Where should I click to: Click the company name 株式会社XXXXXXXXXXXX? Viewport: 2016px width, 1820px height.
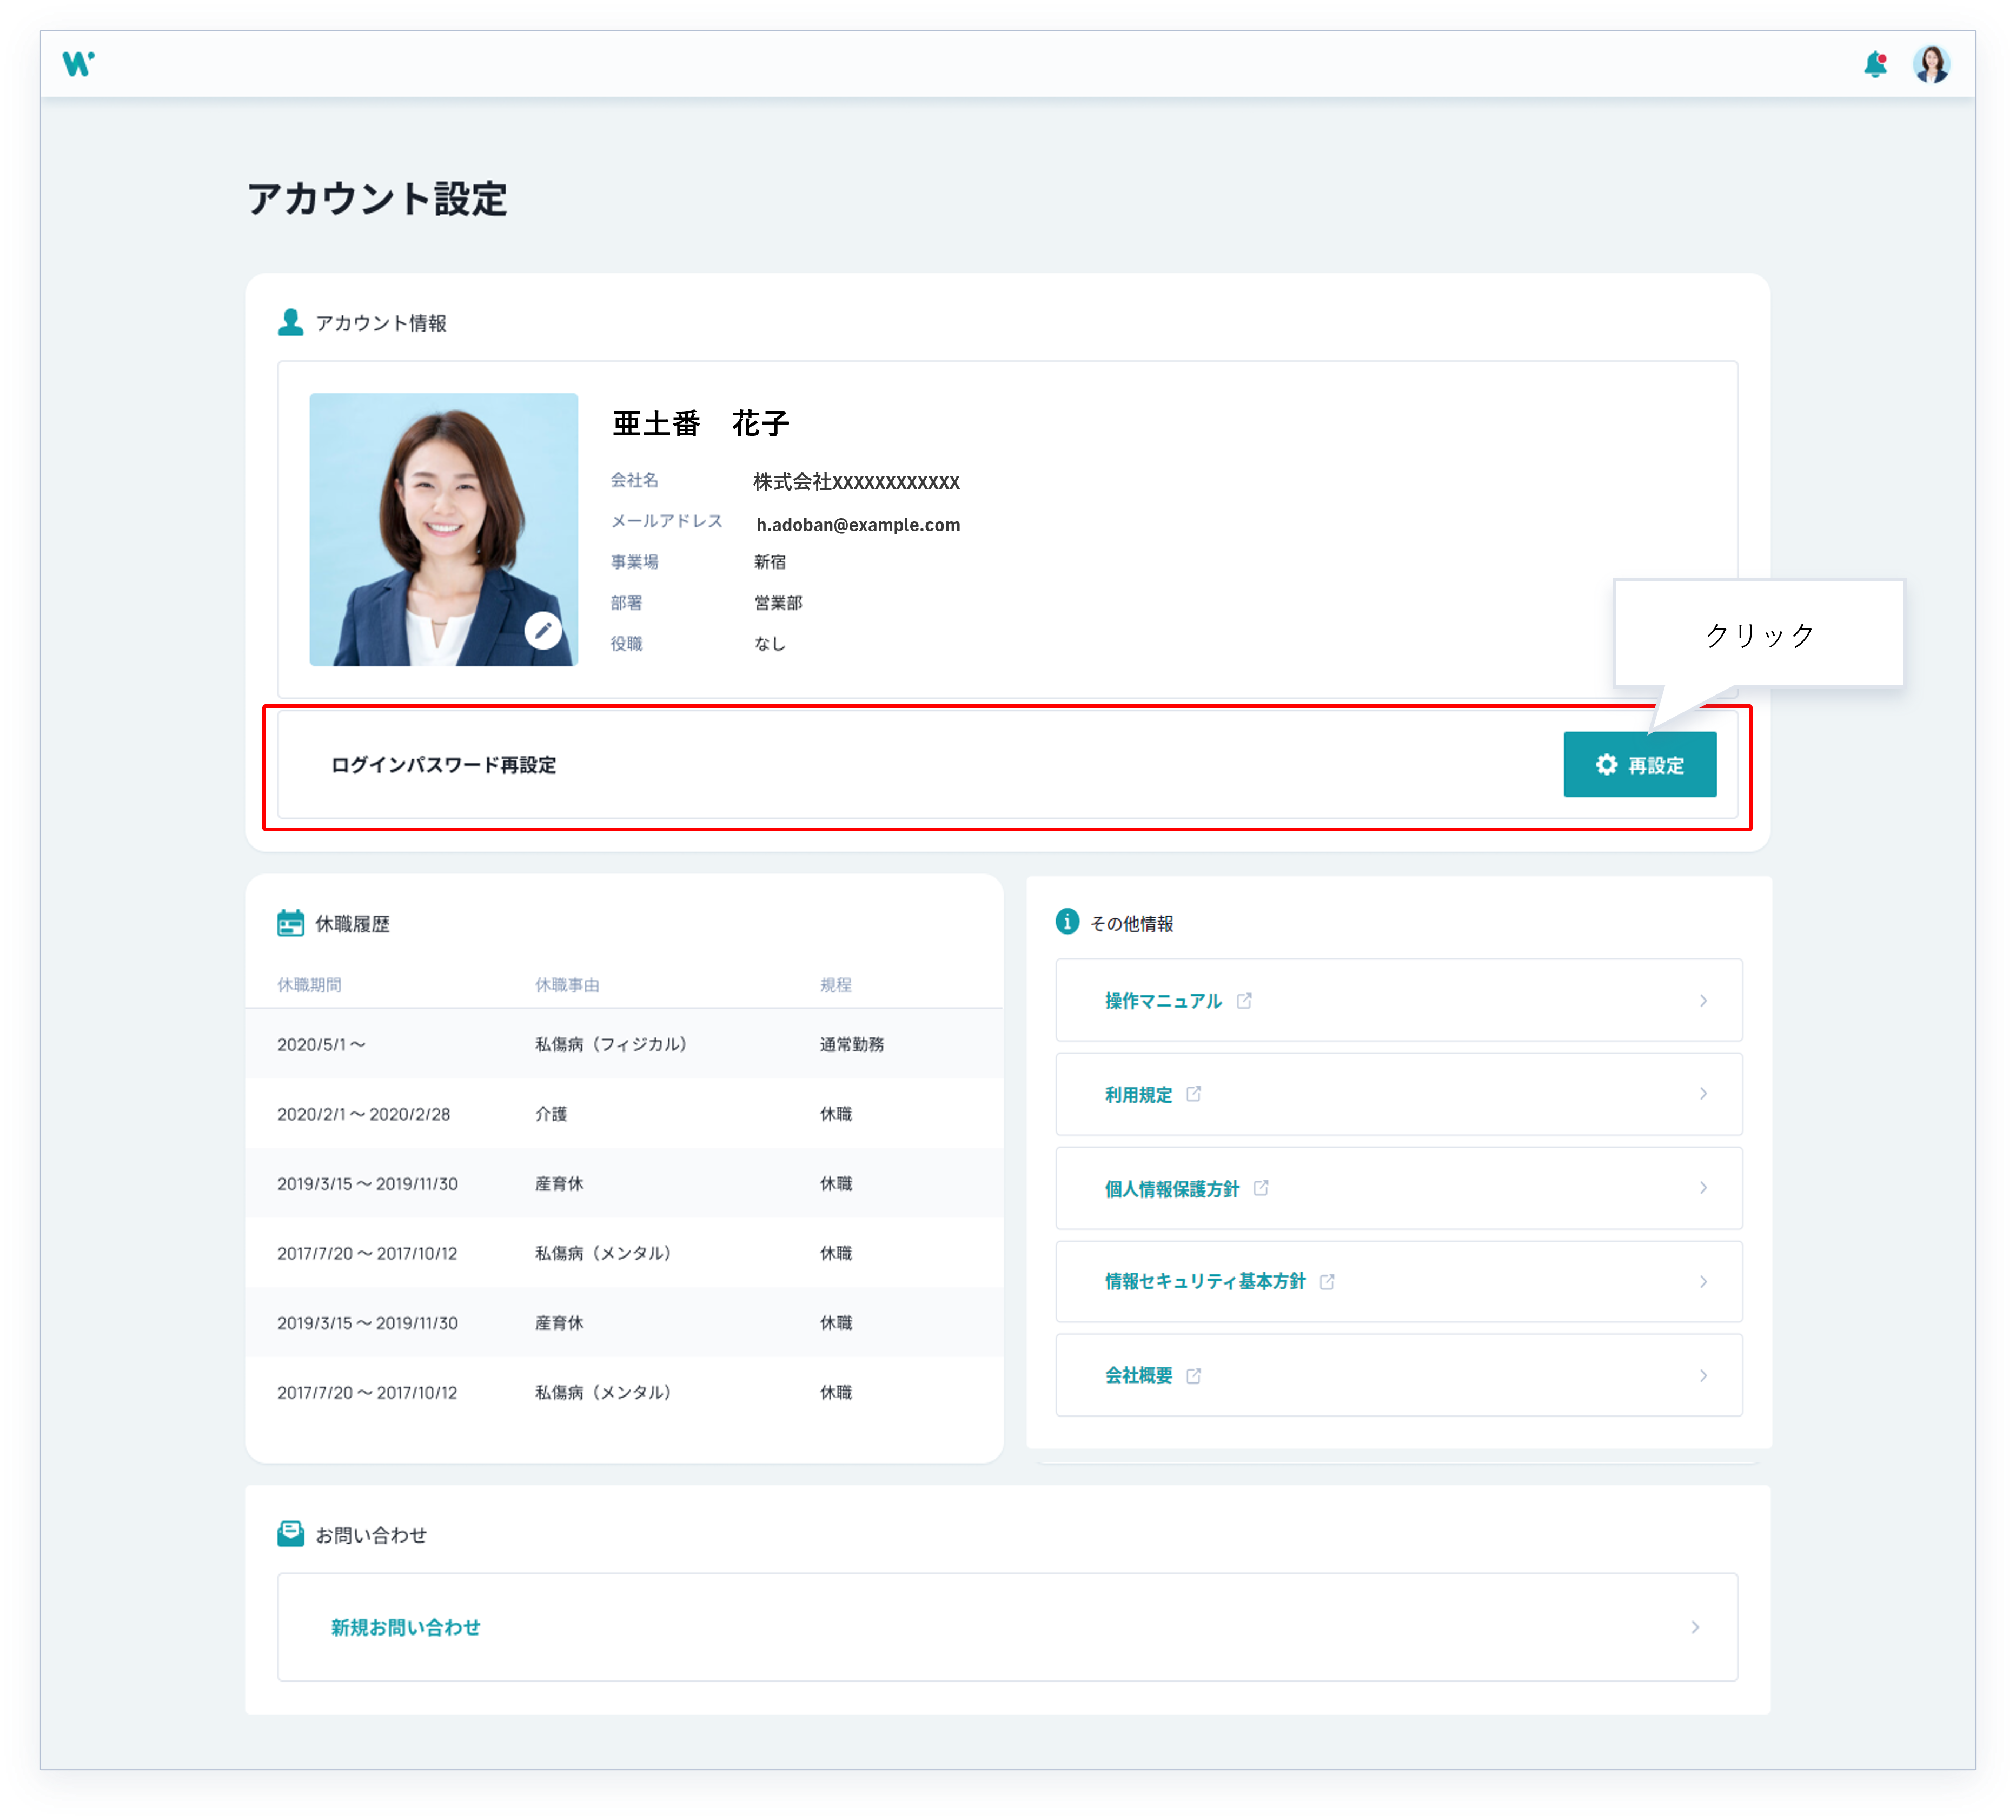pyautogui.click(x=857, y=482)
